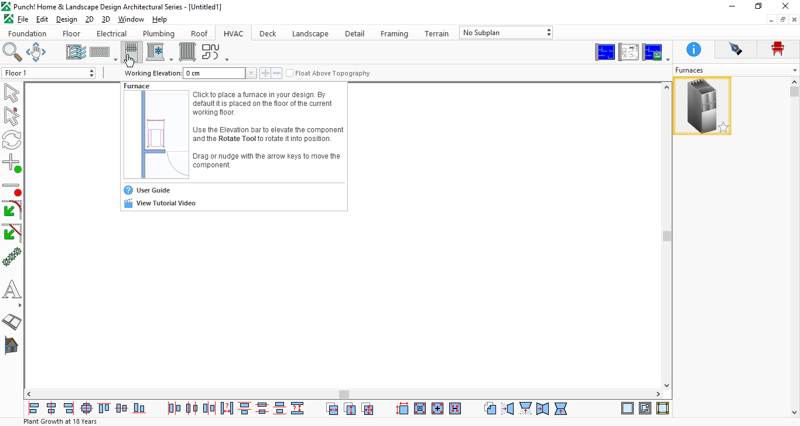The image size is (800, 426).
Task: Expand the No Subplan dropdown
Action: click(506, 33)
